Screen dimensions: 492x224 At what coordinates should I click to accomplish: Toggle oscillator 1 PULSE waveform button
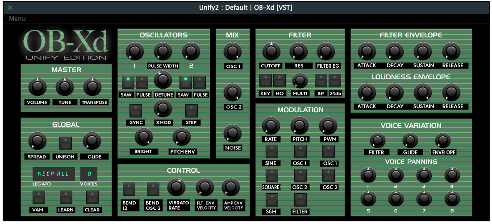pyautogui.click(x=142, y=82)
